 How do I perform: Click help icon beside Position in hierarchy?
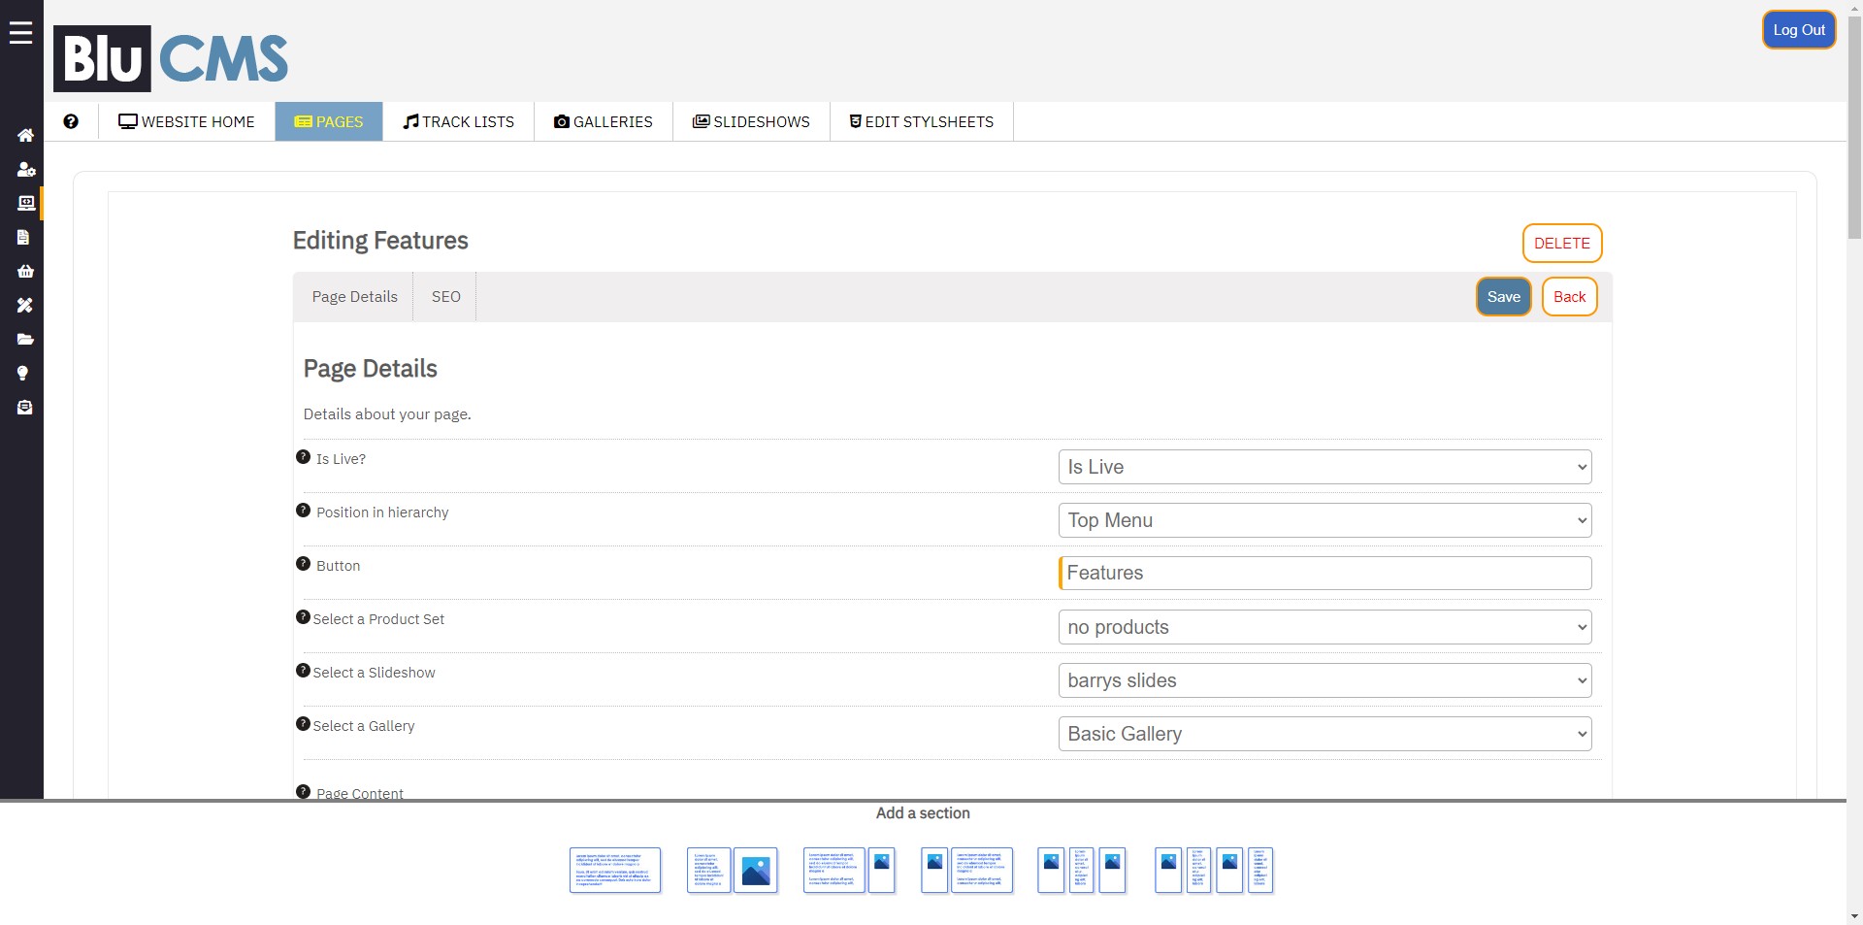click(x=303, y=511)
